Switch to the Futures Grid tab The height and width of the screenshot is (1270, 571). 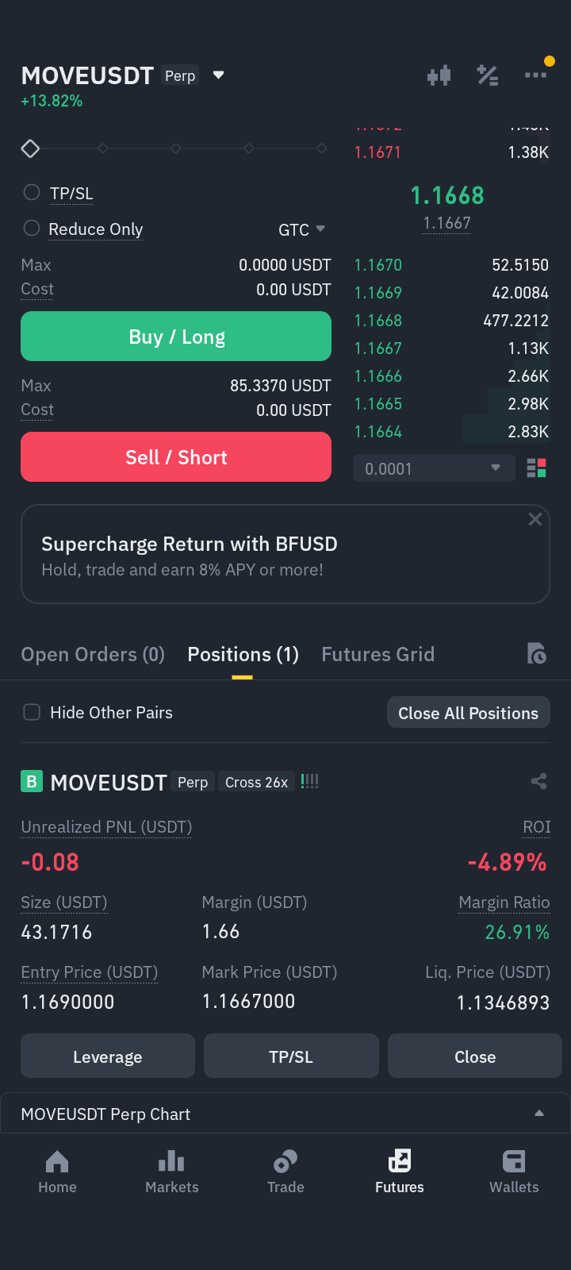[377, 654]
